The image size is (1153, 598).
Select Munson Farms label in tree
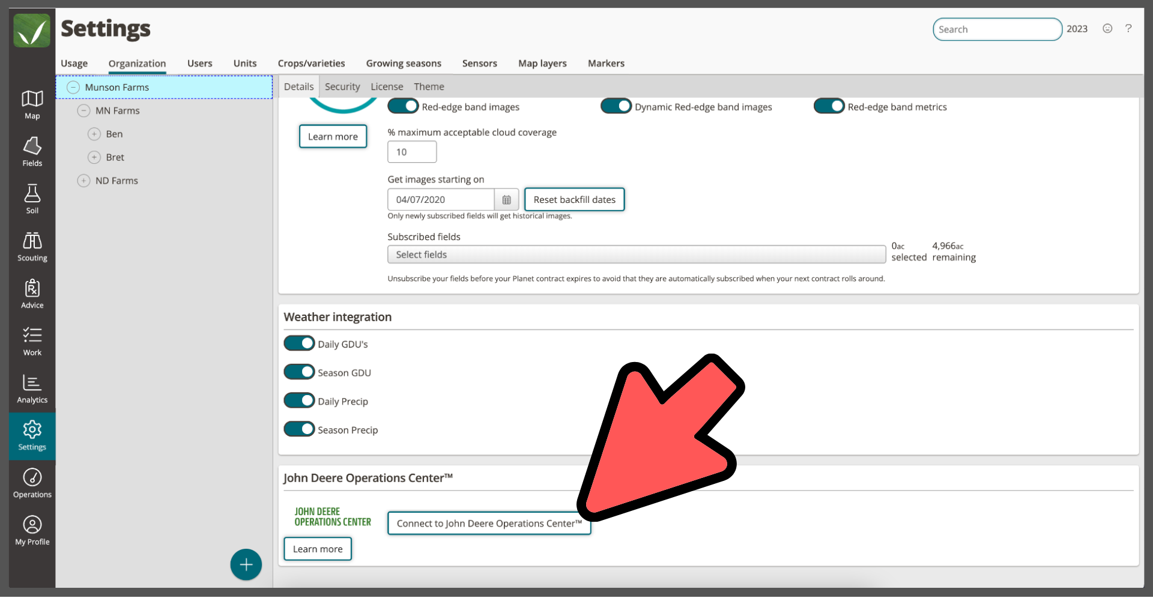point(117,88)
